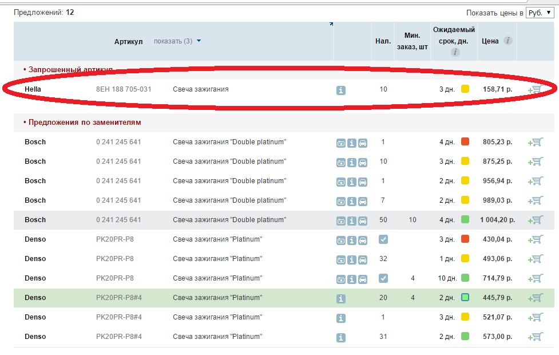Click availability checkmark in Denso 714,79 р. row

pyautogui.click(x=383, y=278)
